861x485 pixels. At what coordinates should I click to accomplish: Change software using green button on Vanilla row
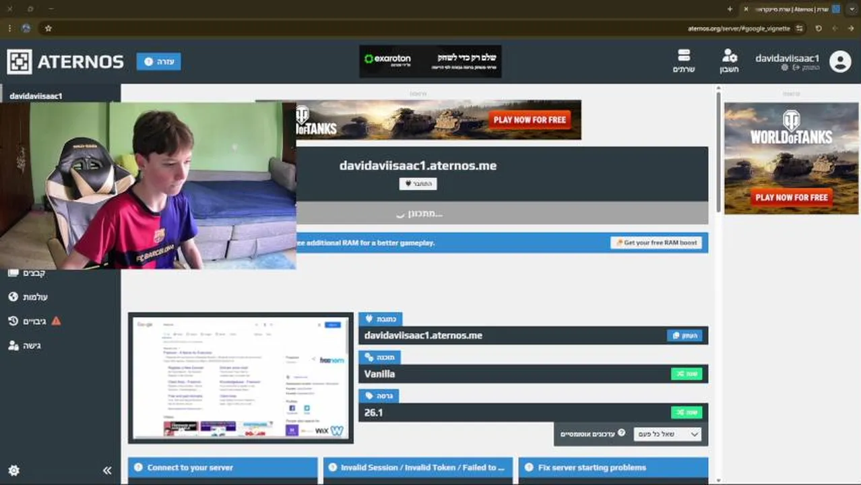point(687,373)
